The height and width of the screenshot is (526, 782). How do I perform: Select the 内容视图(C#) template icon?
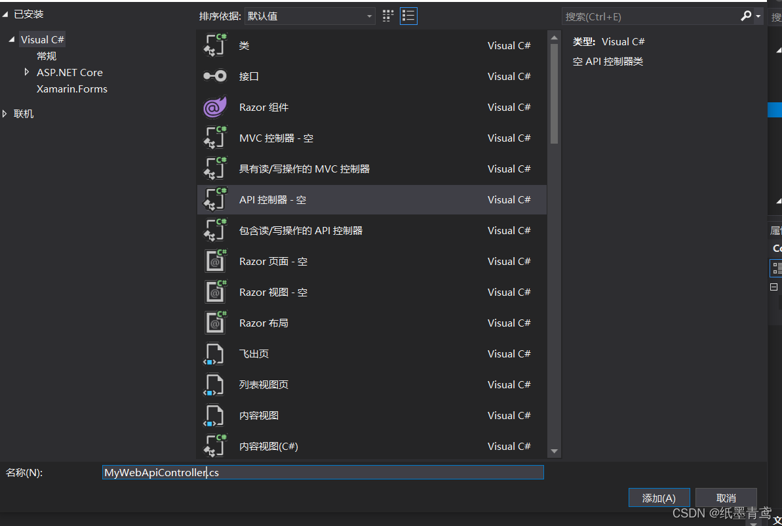pyautogui.click(x=215, y=446)
